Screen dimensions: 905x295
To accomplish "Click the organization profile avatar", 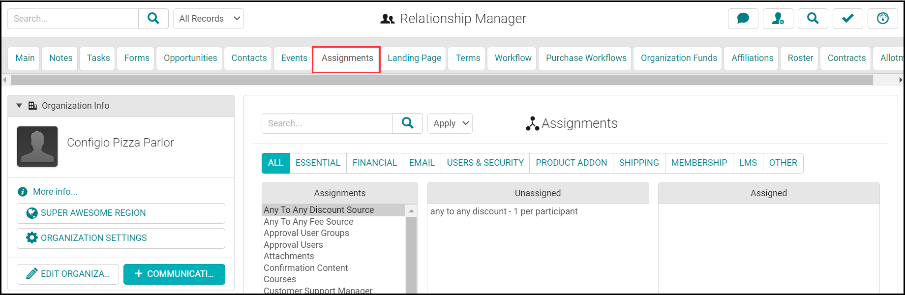I will coord(37,147).
